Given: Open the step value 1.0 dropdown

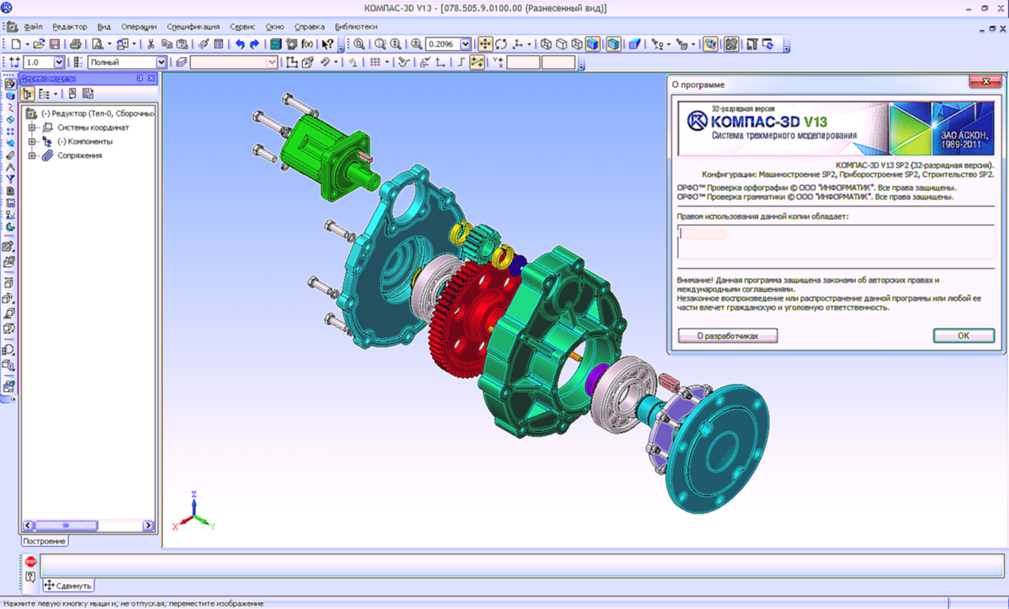Looking at the screenshot, I should pyautogui.click(x=59, y=62).
